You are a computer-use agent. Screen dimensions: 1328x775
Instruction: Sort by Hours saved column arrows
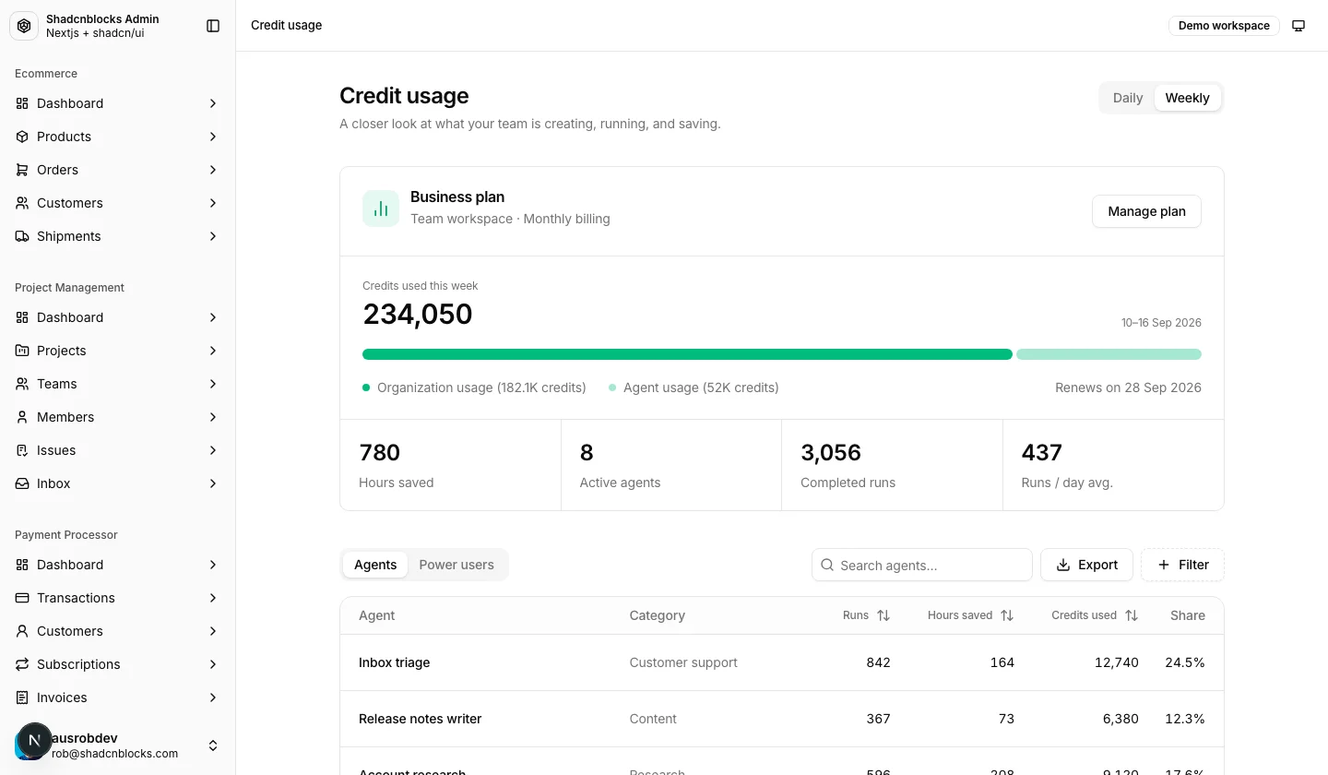point(1007,615)
